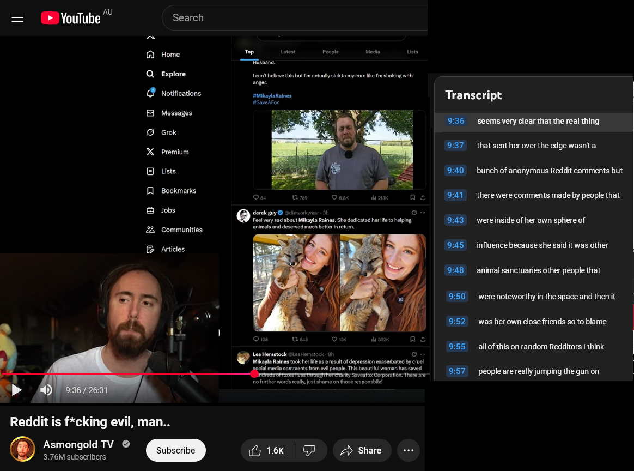Select transcript line "that sent her over the edge wasn't a"
This screenshot has width=634, height=471.
[x=536, y=146]
